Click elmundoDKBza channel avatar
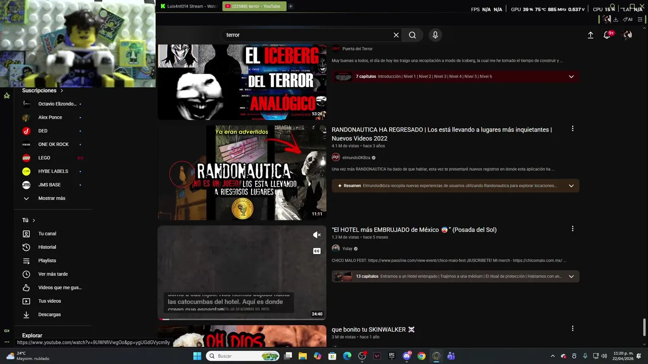This screenshot has height=364, width=648. coord(336,157)
